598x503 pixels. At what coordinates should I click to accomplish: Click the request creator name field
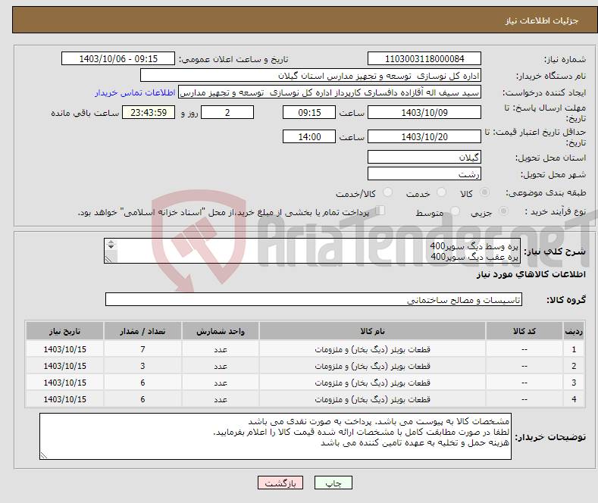point(330,92)
